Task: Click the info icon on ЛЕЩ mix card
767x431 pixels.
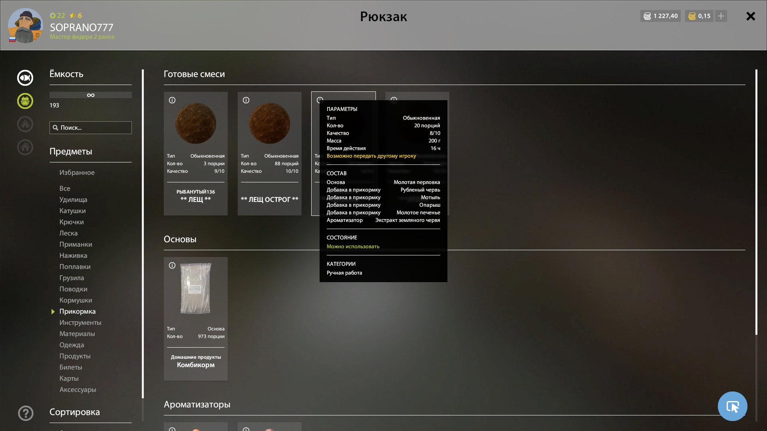Action: point(172,100)
